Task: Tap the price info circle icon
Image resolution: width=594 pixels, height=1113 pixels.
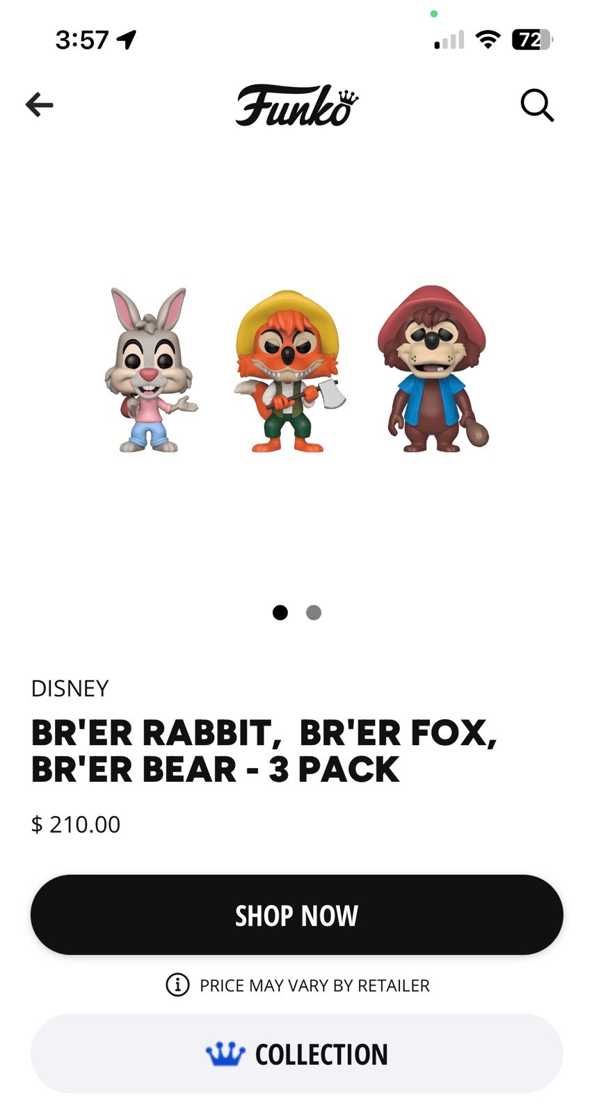Action: [x=177, y=985]
